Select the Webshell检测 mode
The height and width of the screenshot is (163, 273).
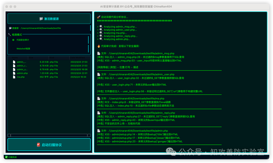pos(23,49)
